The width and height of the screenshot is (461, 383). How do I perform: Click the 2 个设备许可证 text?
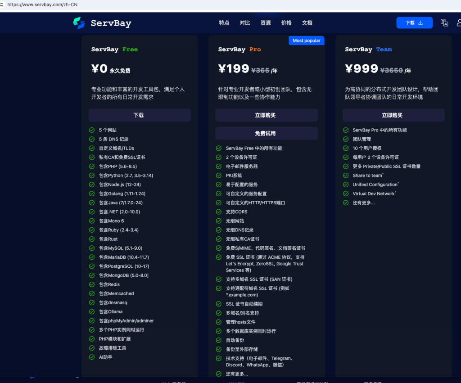(241, 157)
